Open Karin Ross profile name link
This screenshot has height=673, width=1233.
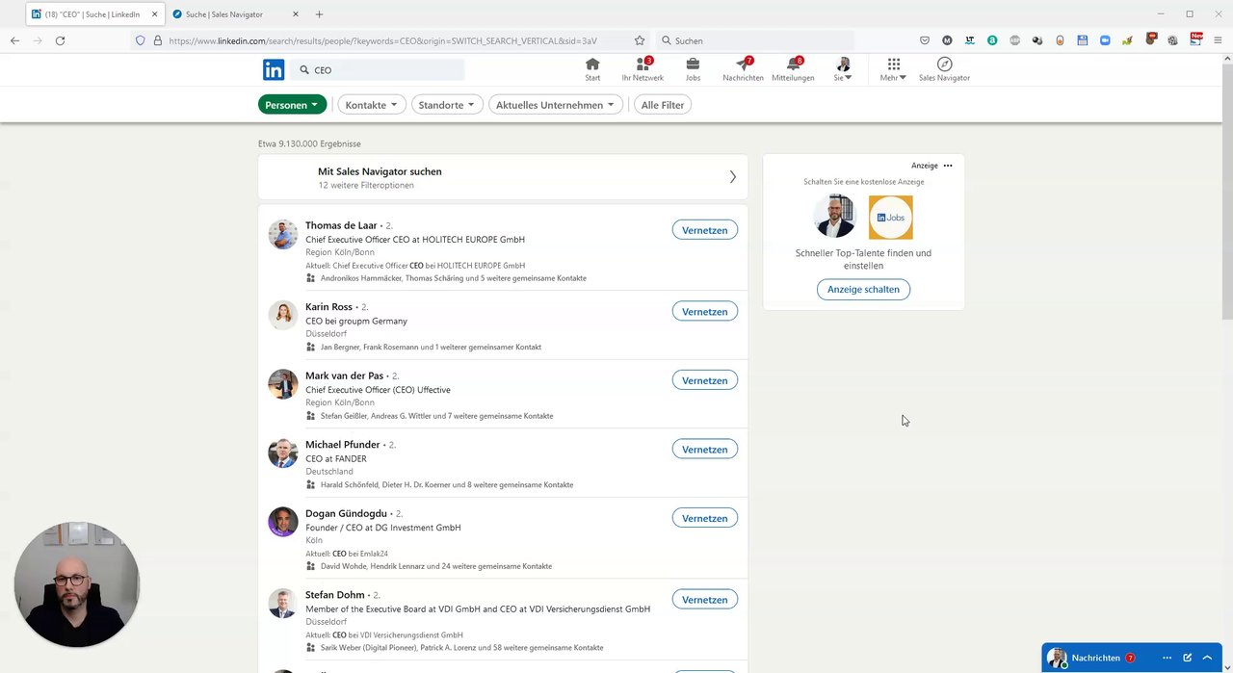click(328, 307)
